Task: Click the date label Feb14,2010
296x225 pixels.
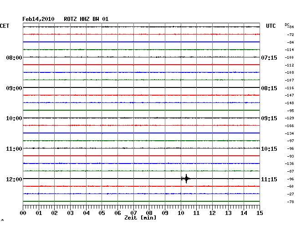Action: coord(38,19)
